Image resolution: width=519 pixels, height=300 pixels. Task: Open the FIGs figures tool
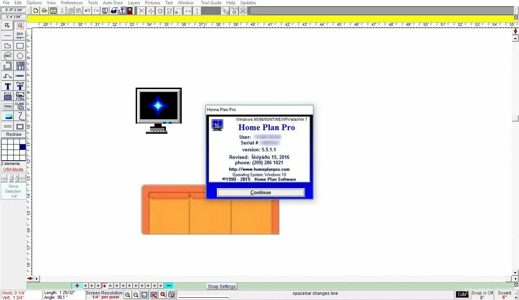(x=20, y=96)
